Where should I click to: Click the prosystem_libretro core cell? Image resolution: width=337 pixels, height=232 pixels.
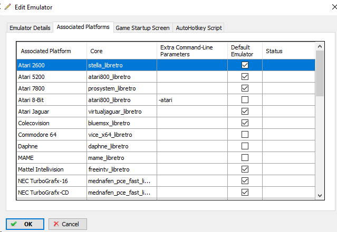coord(122,88)
